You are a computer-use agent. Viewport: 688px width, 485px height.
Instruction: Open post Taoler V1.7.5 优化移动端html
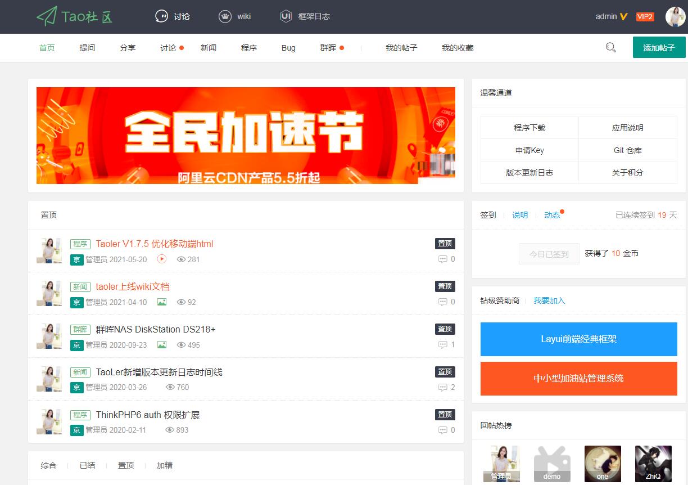(x=155, y=244)
